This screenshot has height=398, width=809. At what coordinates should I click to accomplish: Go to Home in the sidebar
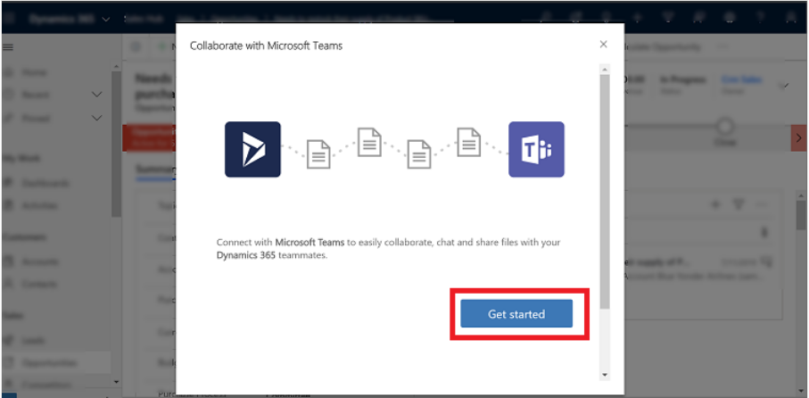click(34, 72)
